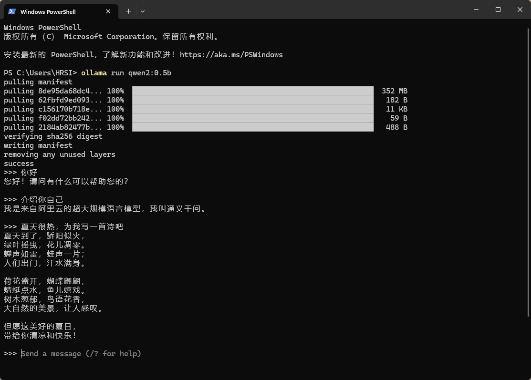Click the 'success' status line
This screenshot has height=380, width=531.
point(19,164)
